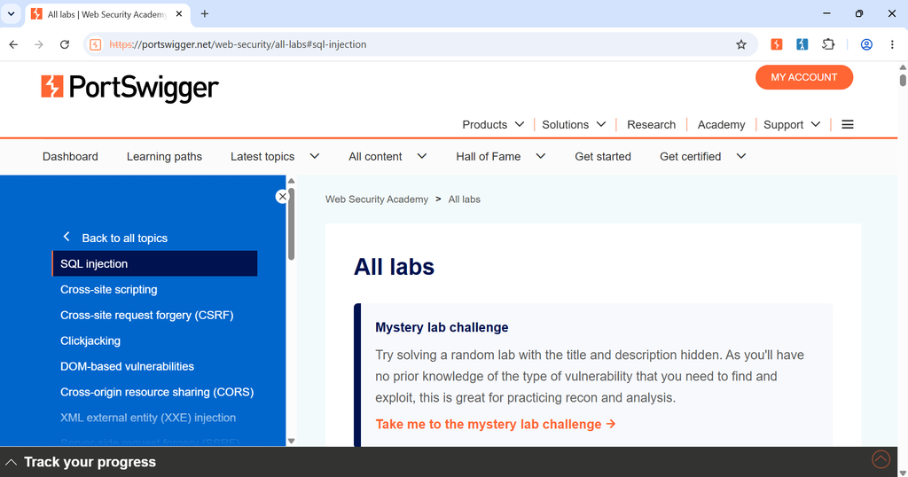Screen dimensions: 908x477
Task: Click All labs breadcrumb
Action: point(464,199)
